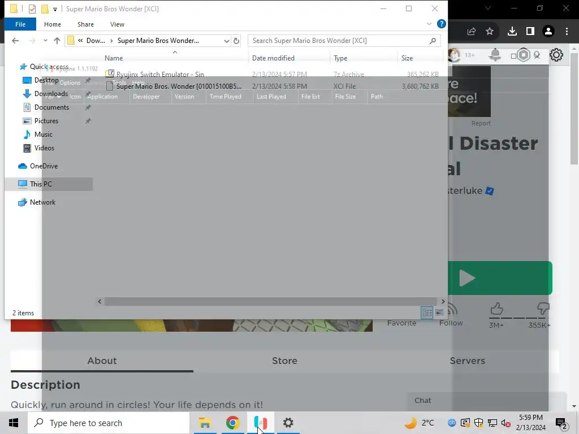Go up one folder level

tap(57, 41)
